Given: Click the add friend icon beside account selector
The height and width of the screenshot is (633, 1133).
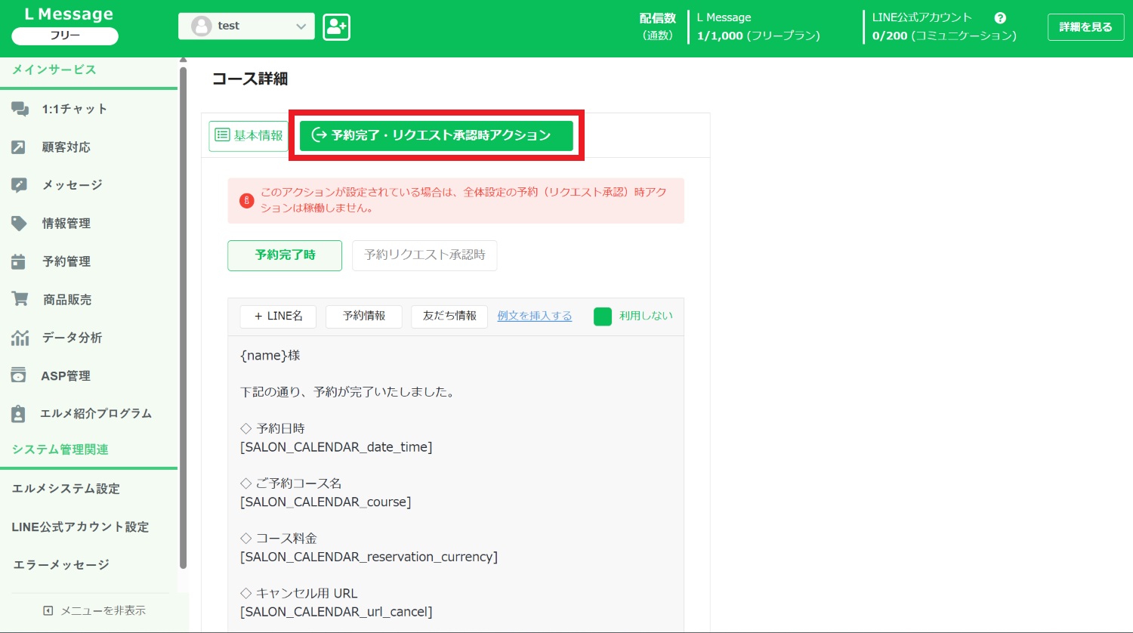Looking at the screenshot, I should click(336, 27).
